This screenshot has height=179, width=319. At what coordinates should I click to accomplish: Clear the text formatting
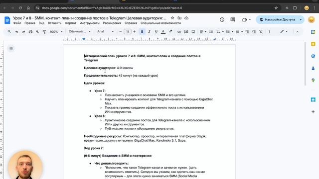[x=261, y=32]
